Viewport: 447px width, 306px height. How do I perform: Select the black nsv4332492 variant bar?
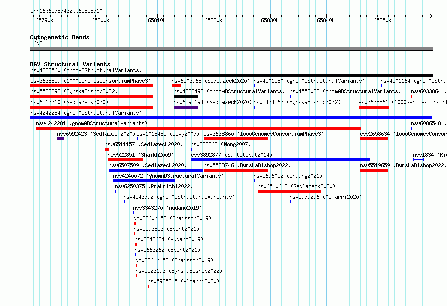tap(186, 96)
